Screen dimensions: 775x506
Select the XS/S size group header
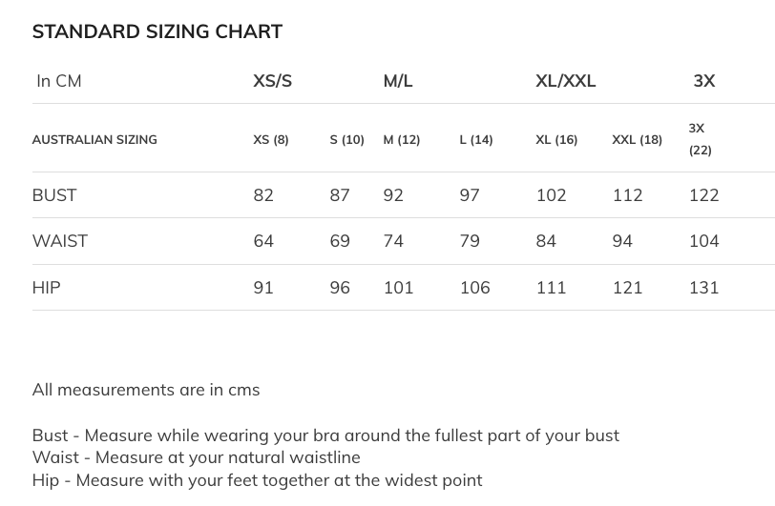[272, 81]
